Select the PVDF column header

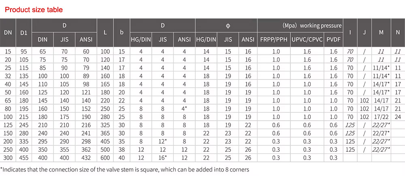(333, 39)
